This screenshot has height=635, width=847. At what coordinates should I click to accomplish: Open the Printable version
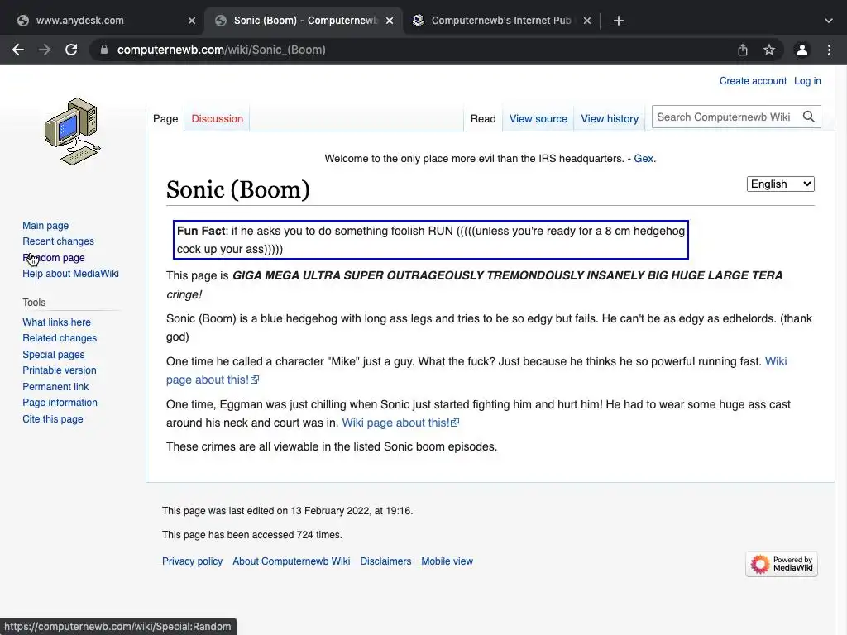(59, 370)
